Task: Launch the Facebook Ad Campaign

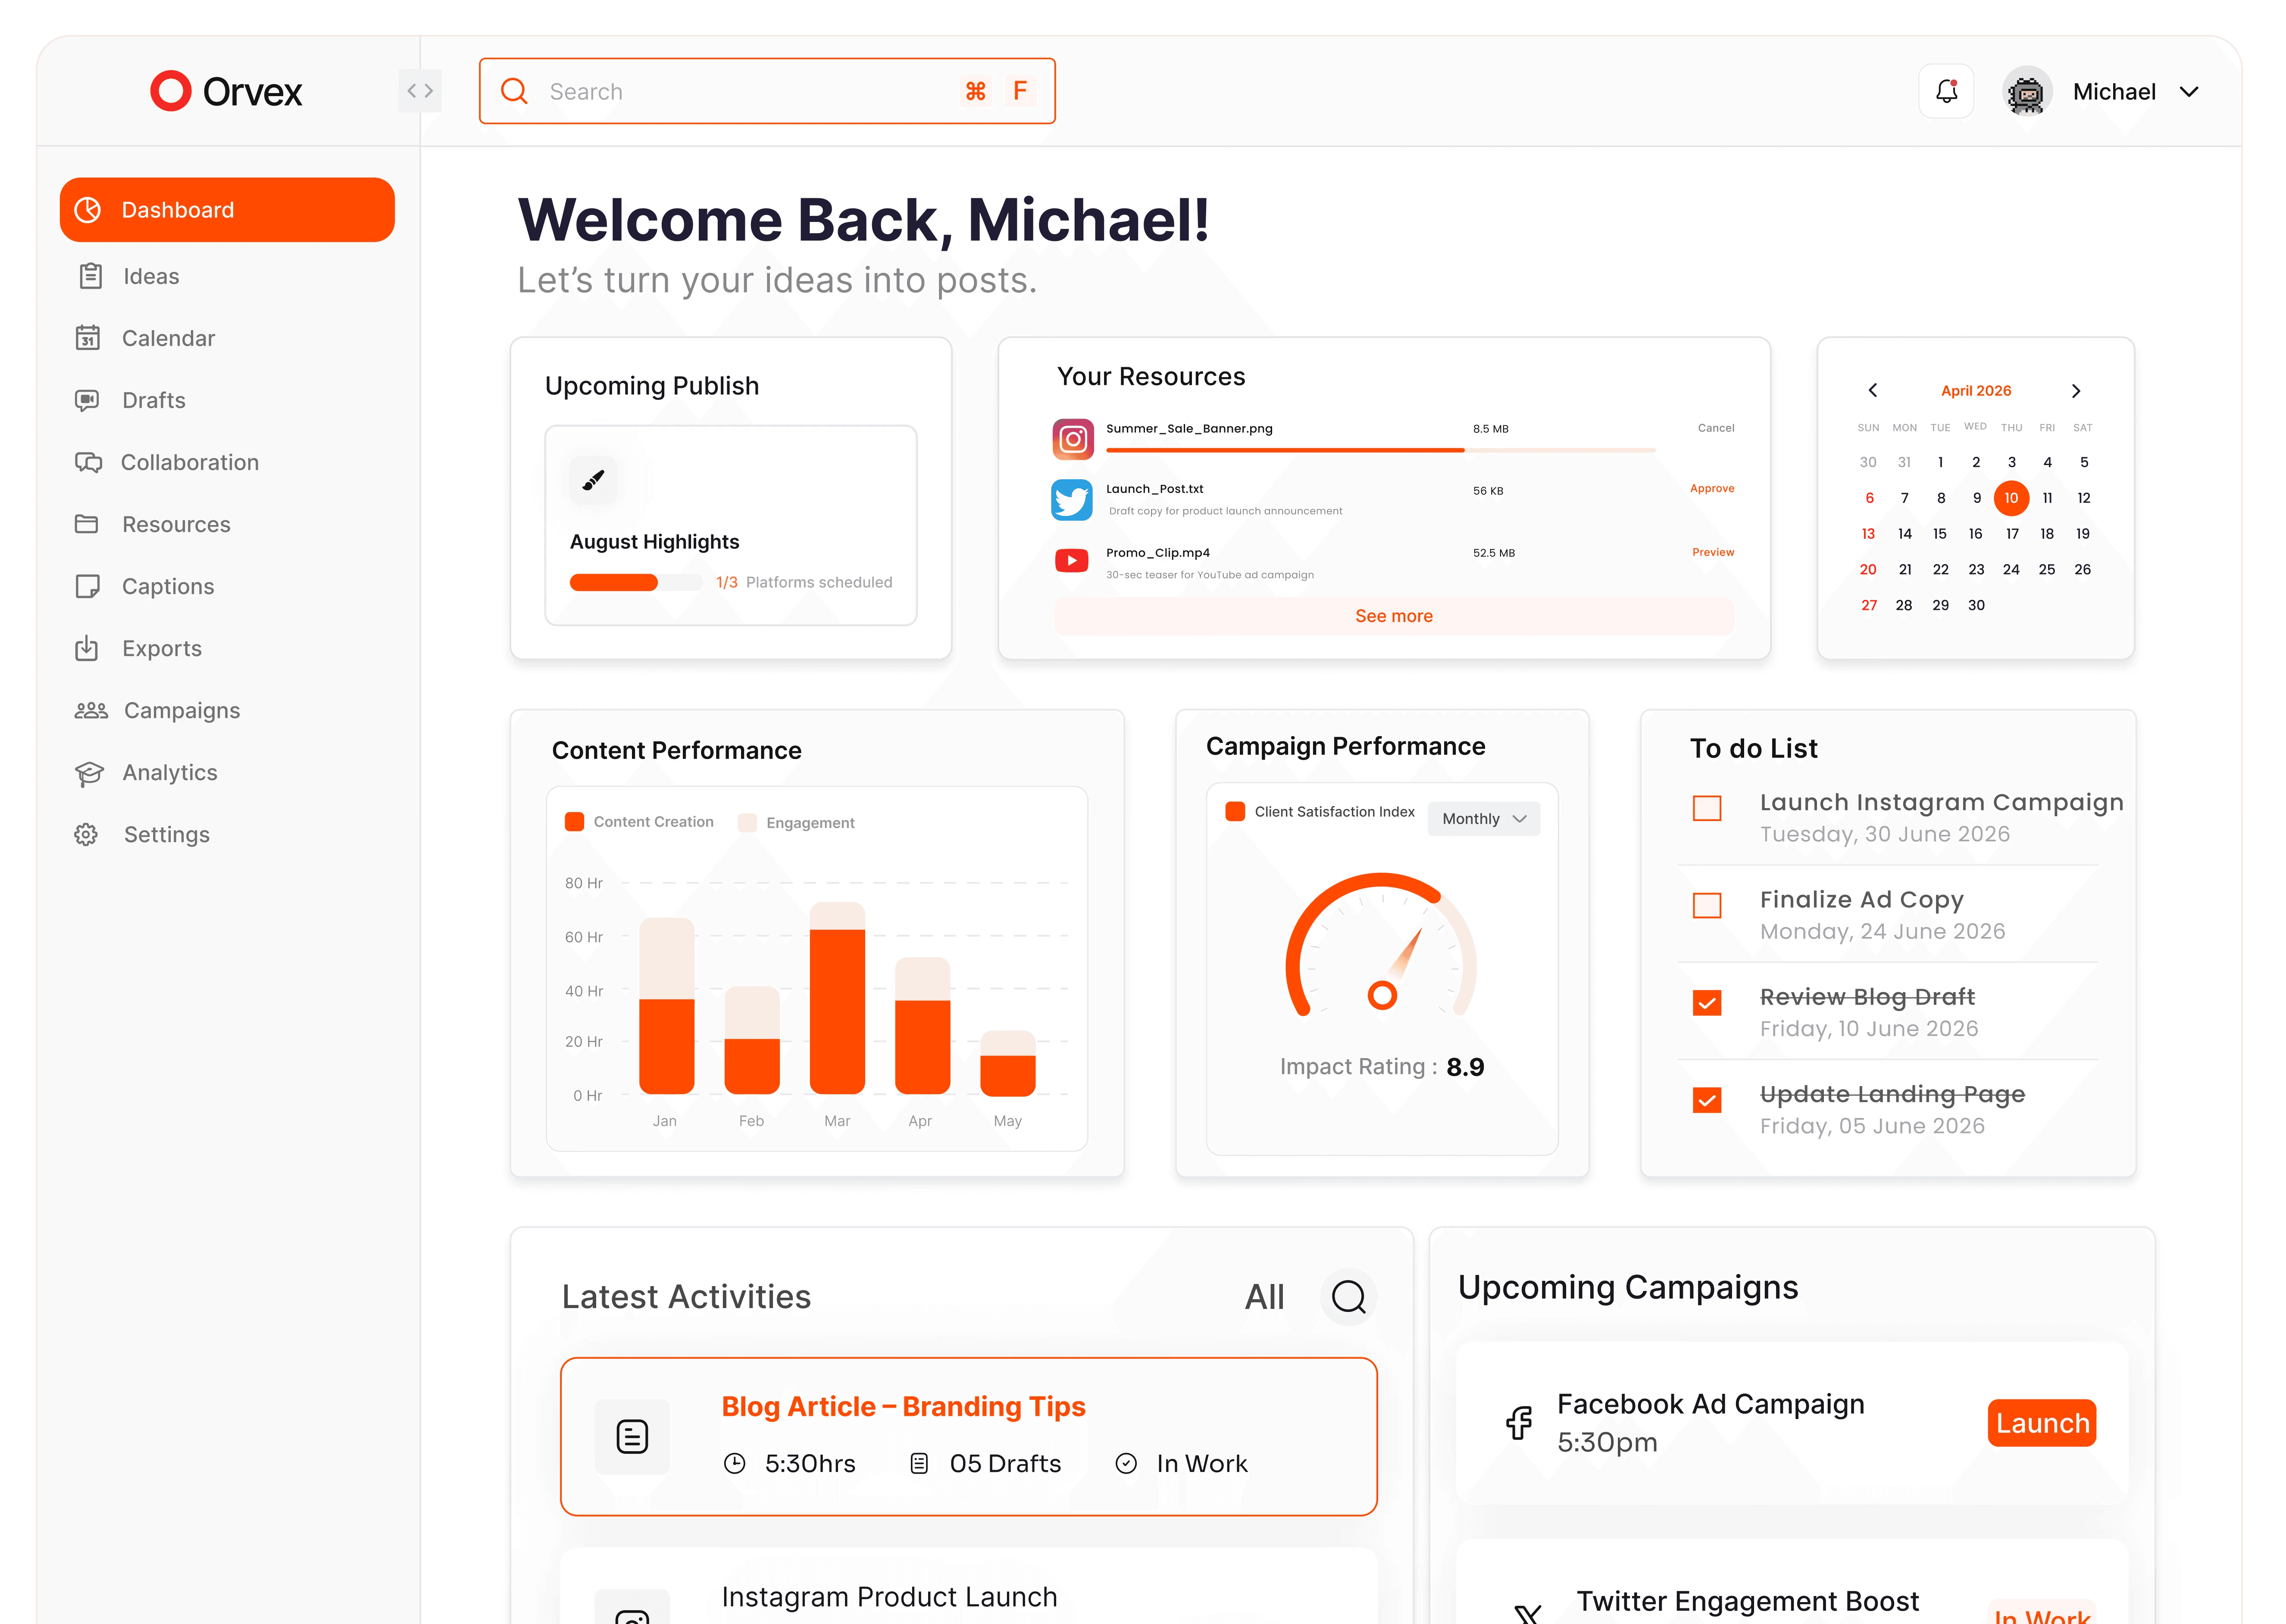Action: pyautogui.click(x=2041, y=1423)
